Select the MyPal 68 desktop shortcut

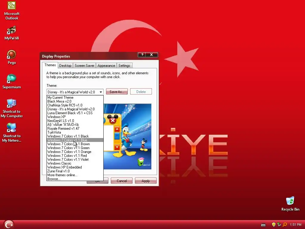coord(12,33)
